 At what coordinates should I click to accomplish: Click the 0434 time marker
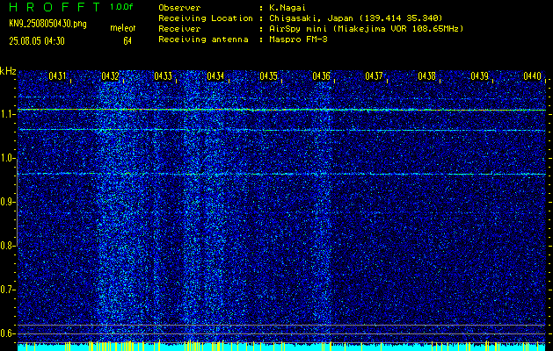[215, 75]
